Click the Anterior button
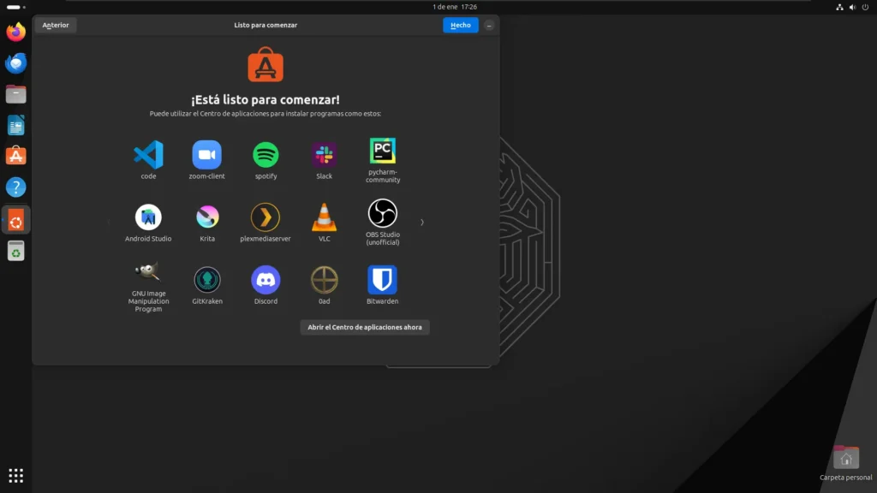The image size is (877, 493). [x=56, y=25]
